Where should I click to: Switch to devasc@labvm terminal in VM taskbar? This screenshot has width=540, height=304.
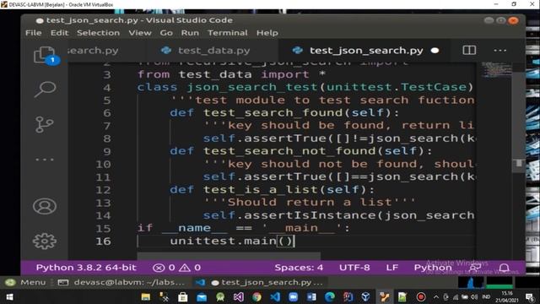click(x=121, y=282)
